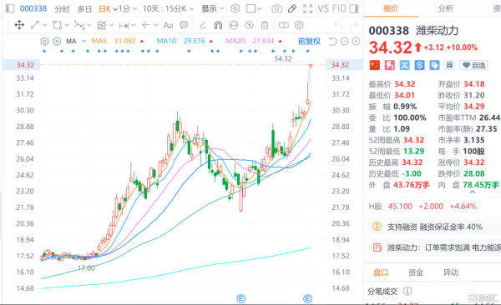Zoom out the chart with minus icon

pos(344,41)
